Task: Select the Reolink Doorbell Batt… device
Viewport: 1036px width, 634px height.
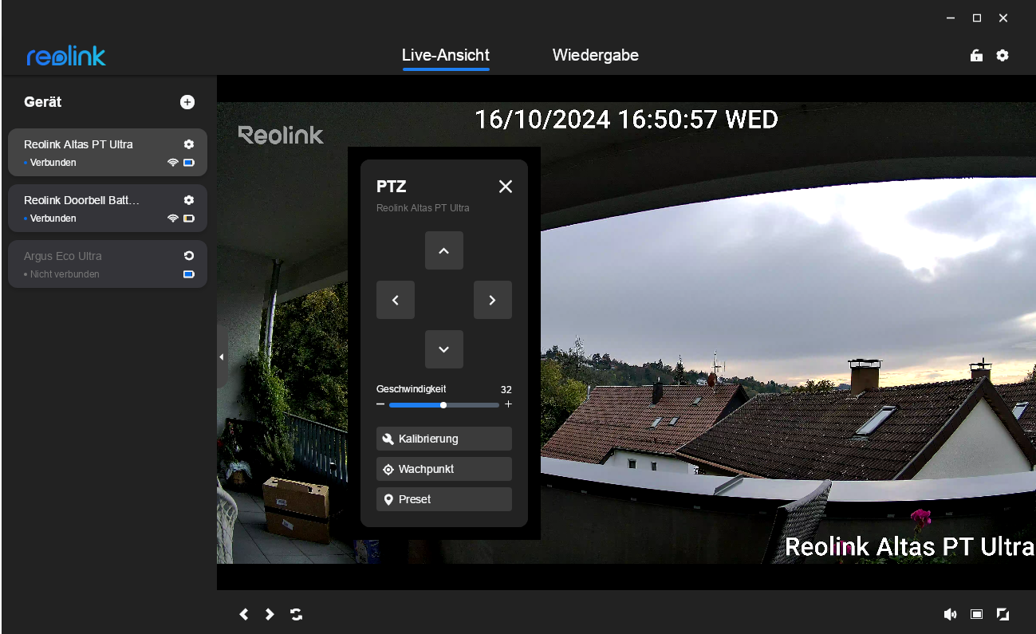Action: point(108,208)
